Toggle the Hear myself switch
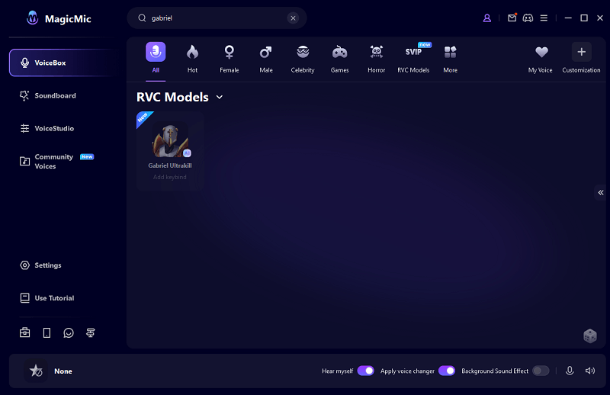610x395 pixels. coord(365,371)
